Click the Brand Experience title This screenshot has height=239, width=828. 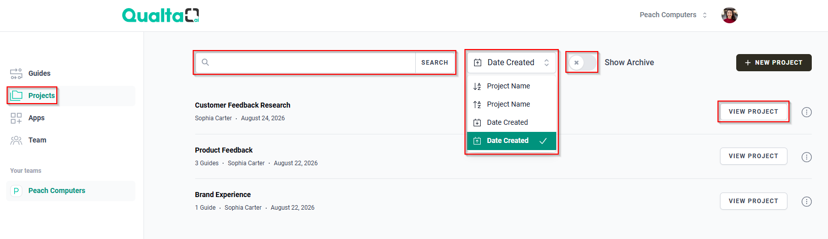coord(223,195)
